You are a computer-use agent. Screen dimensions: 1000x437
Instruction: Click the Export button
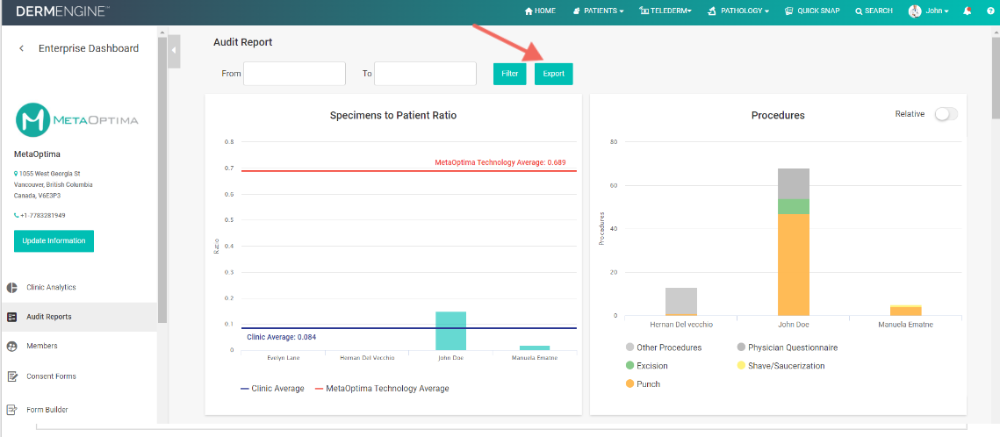pos(554,74)
